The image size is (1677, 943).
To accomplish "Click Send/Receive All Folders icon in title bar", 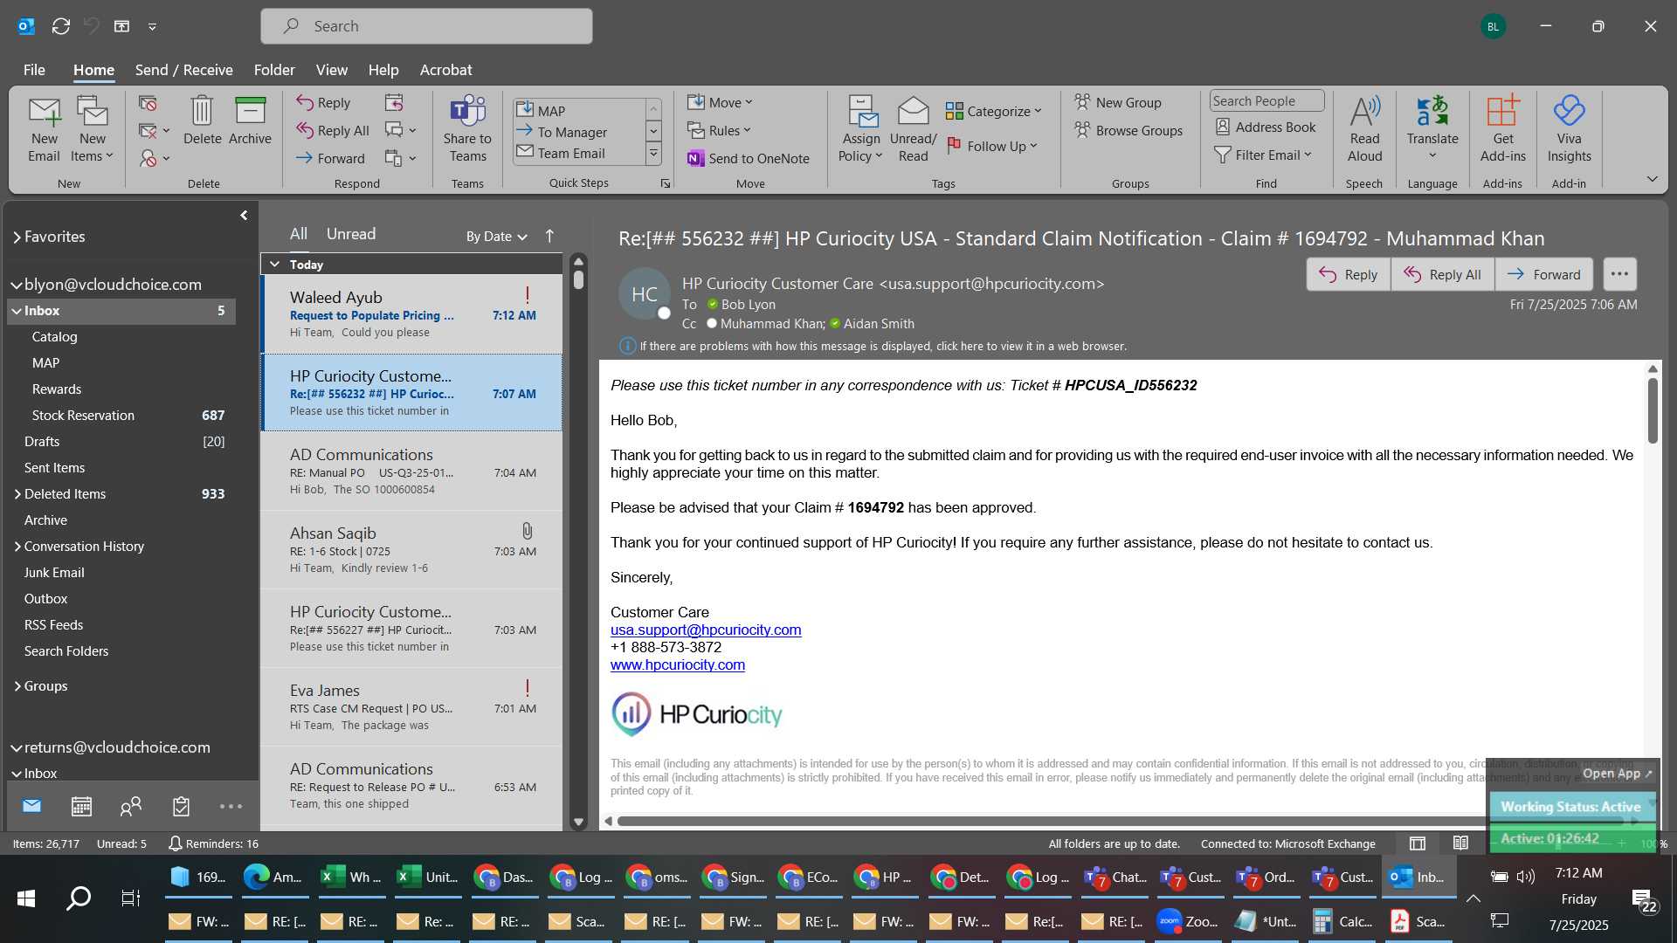I will (x=61, y=26).
